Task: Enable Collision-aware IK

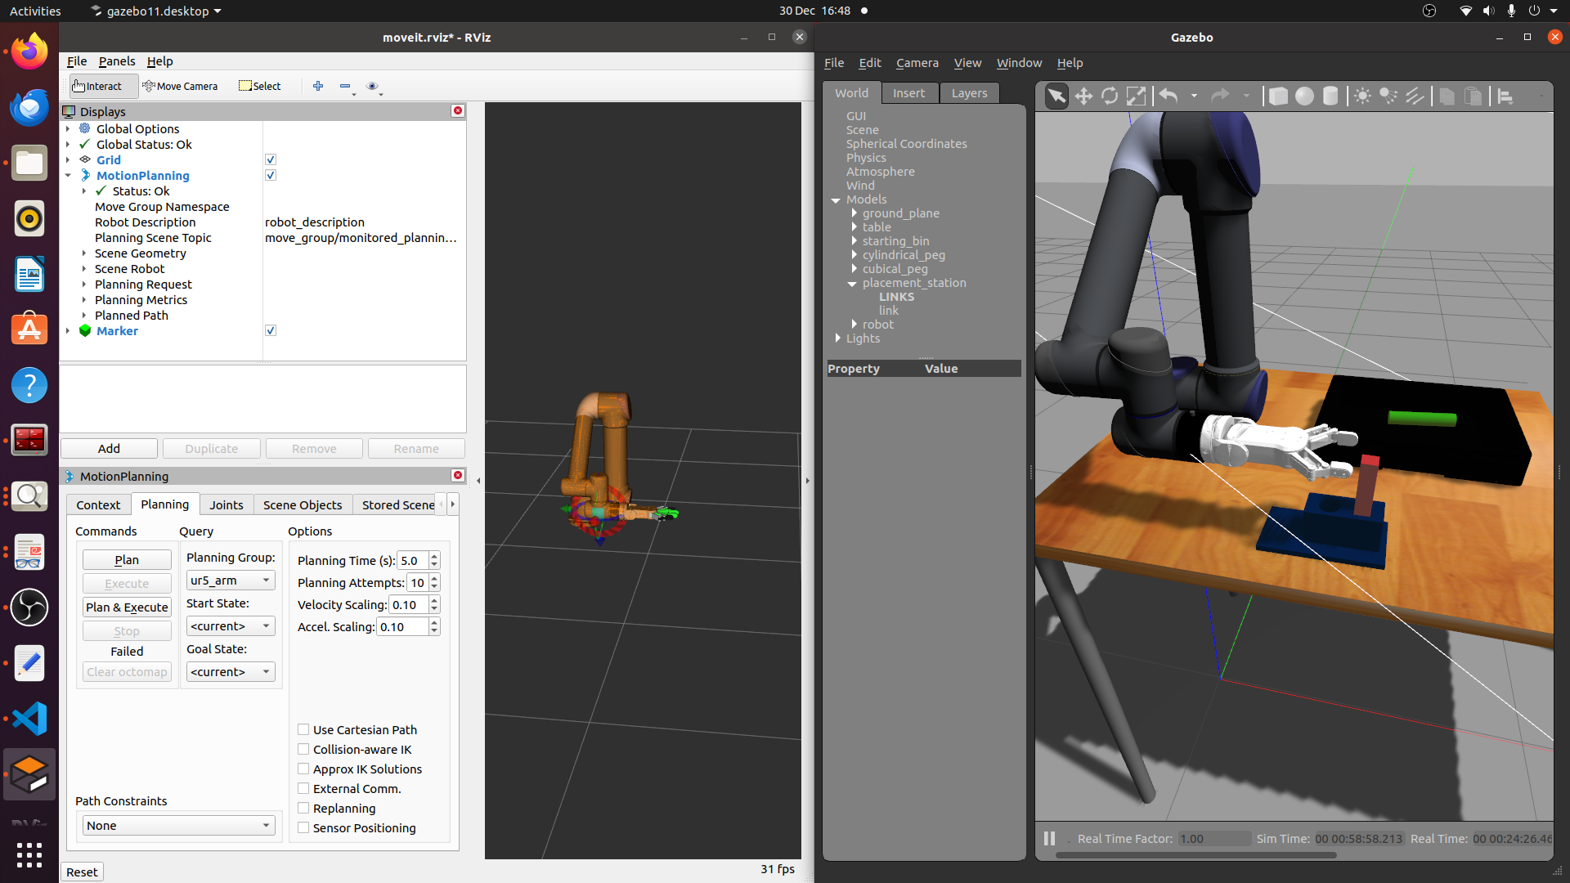Action: (303, 749)
